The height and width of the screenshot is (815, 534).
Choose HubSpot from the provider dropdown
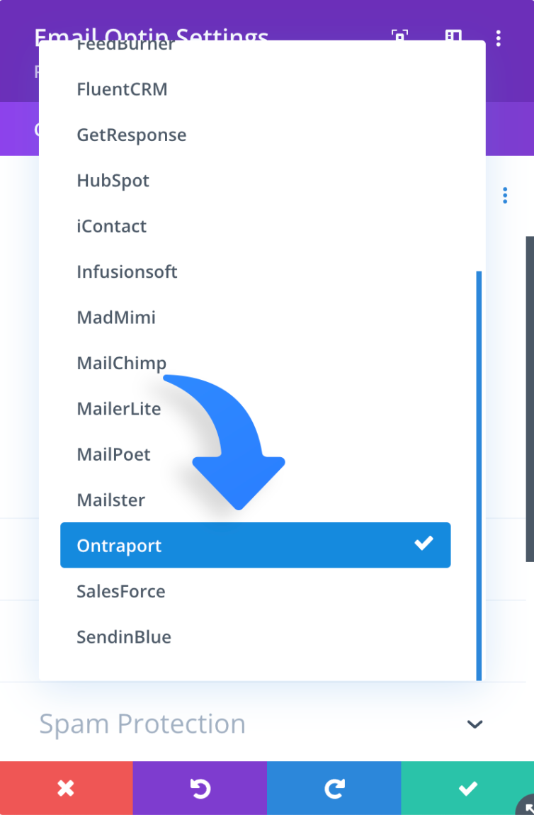point(113,181)
